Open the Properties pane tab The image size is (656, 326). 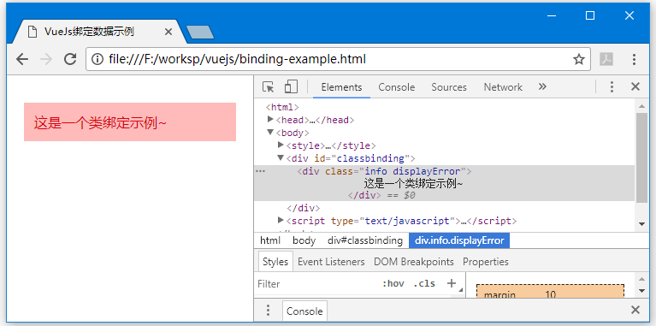[x=486, y=262]
